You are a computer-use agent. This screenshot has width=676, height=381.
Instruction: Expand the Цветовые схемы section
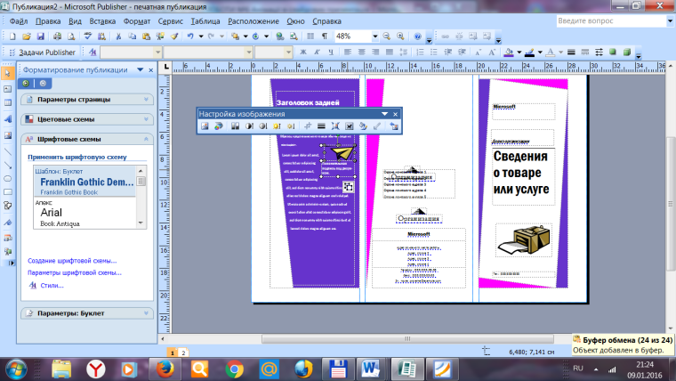69,119
